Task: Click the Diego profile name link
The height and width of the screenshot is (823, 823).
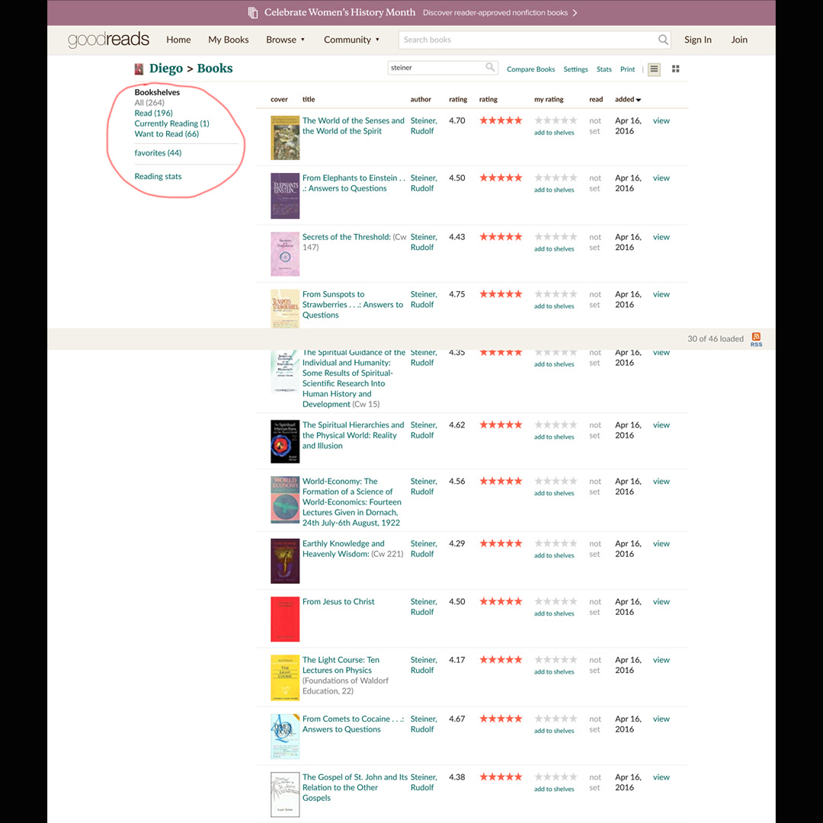Action: pyautogui.click(x=166, y=69)
